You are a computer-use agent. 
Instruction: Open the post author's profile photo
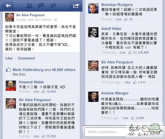[x=9, y=17]
